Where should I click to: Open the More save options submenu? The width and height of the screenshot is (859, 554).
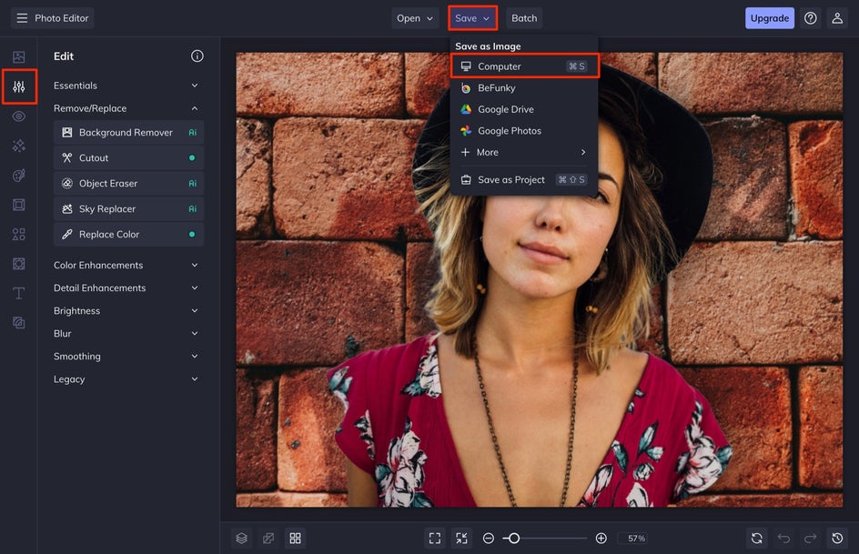click(x=524, y=152)
